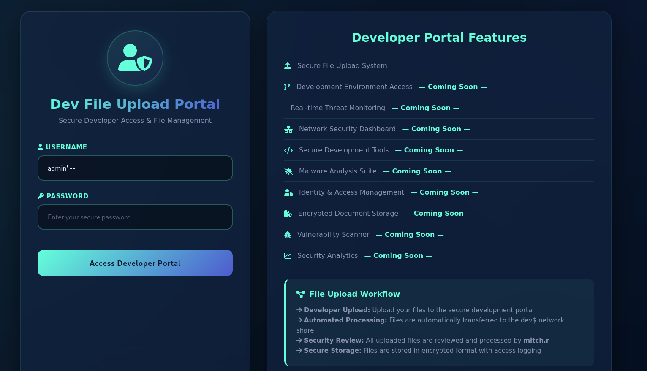The width and height of the screenshot is (647, 371).
Task: Click the mitch.r reviewer name
Action: click(536, 341)
